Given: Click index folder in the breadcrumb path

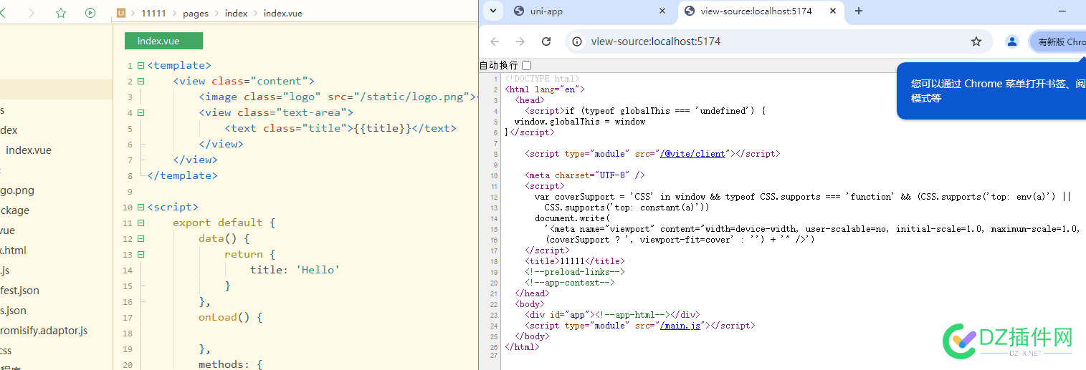Looking at the screenshot, I should [236, 13].
